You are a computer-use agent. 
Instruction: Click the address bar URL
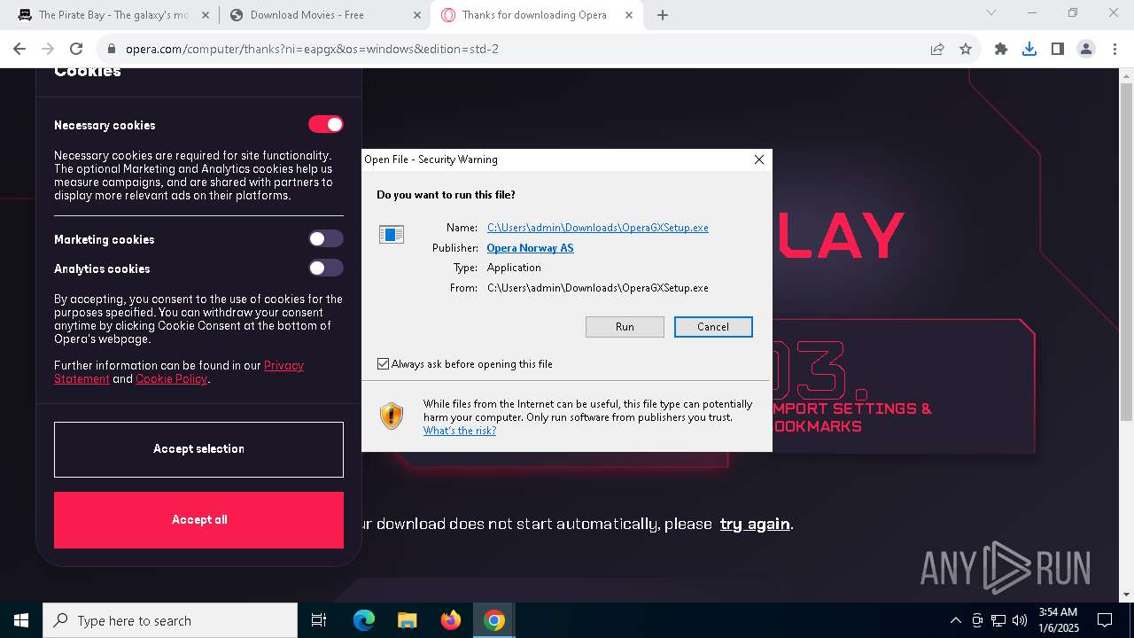[x=312, y=49]
